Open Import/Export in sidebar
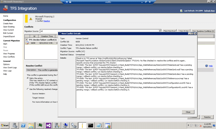Image resolution: width=216 pixels, height=129 pixels. click(x=9, y=37)
